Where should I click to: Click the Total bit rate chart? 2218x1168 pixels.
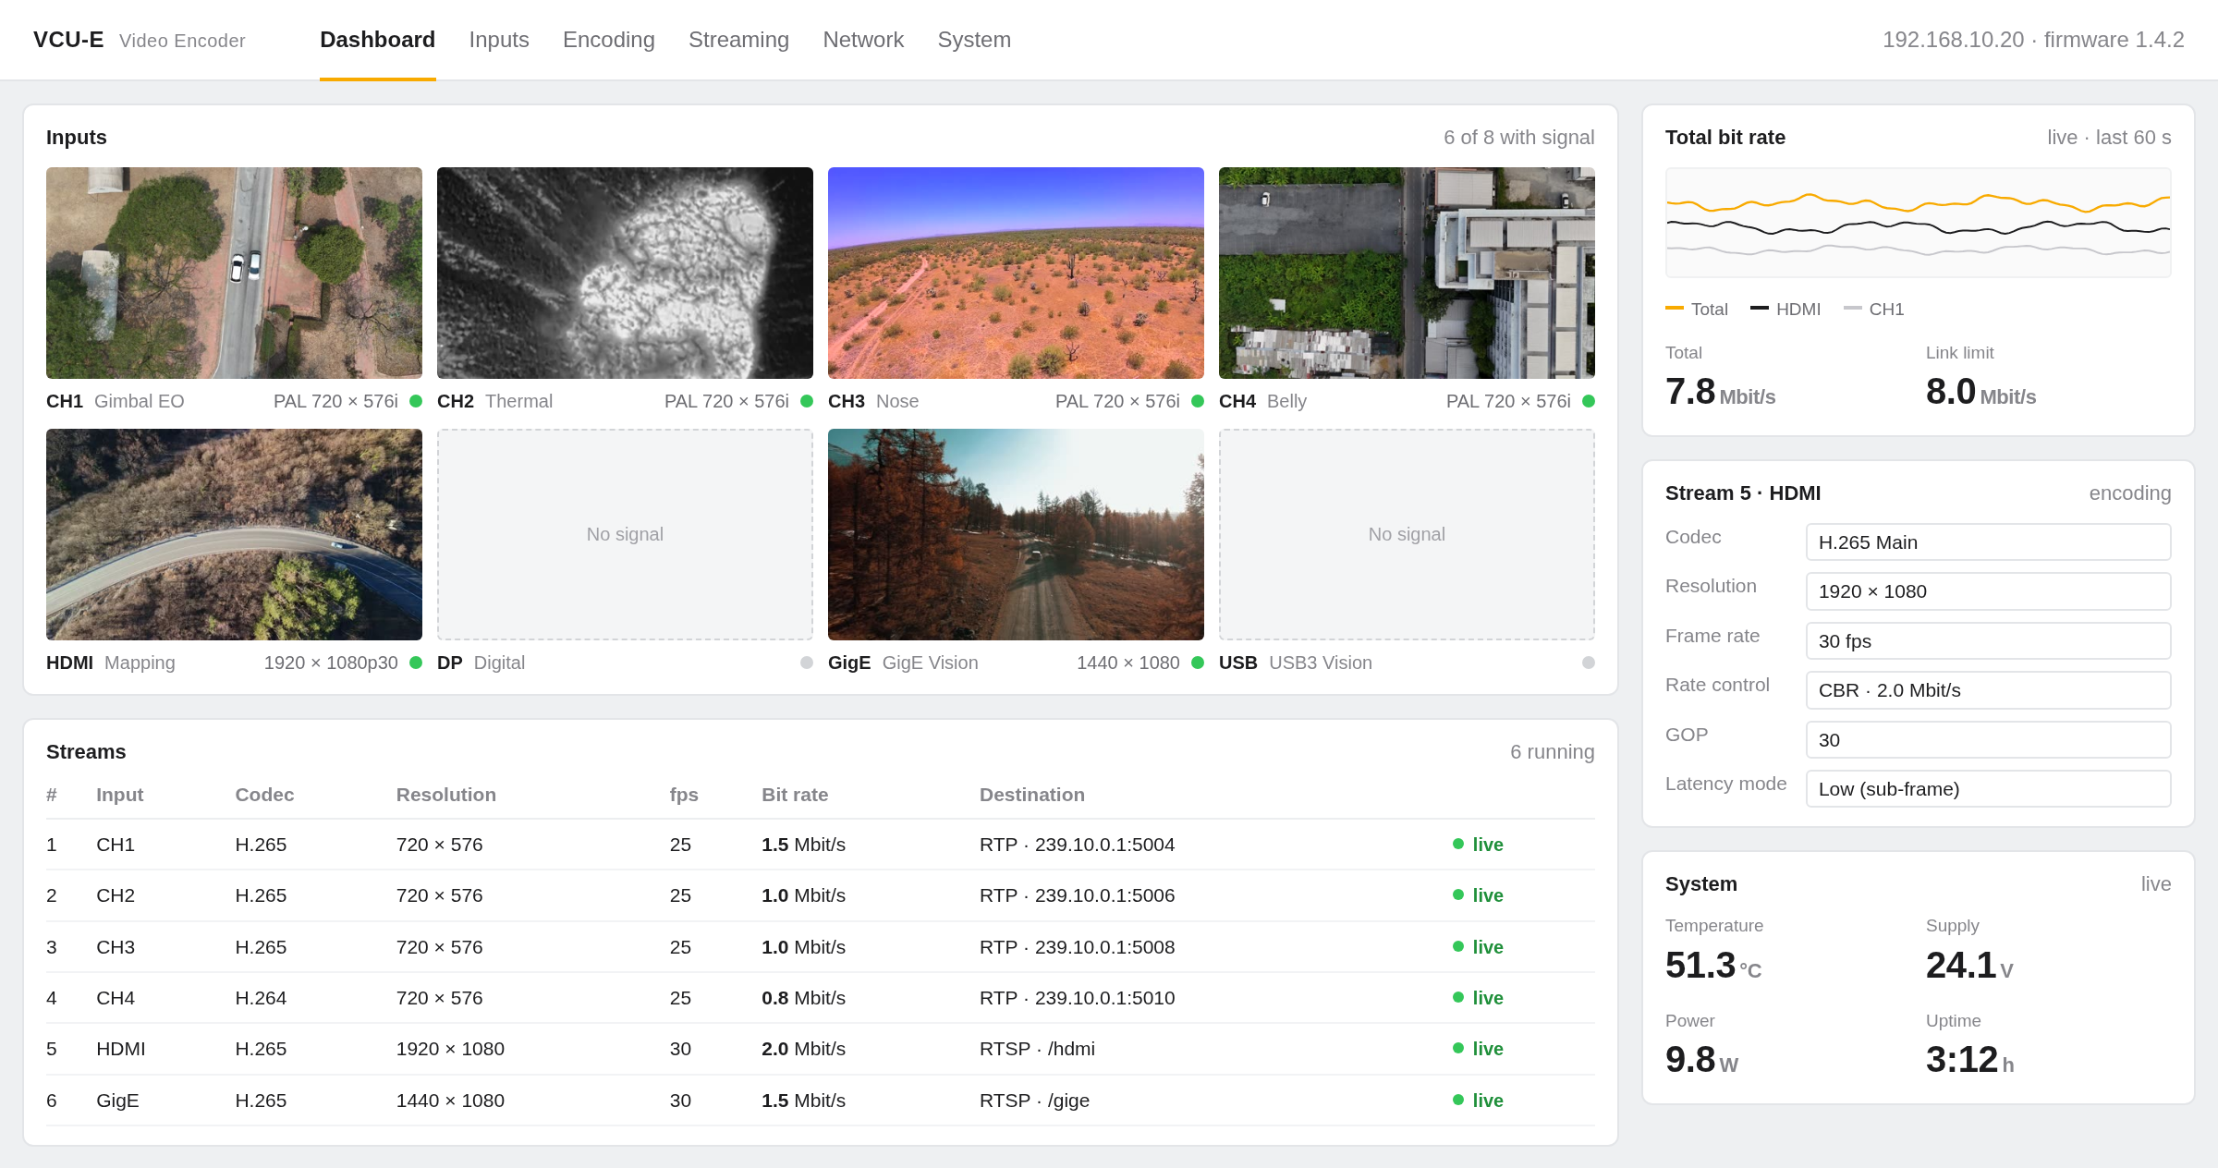(1918, 223)
